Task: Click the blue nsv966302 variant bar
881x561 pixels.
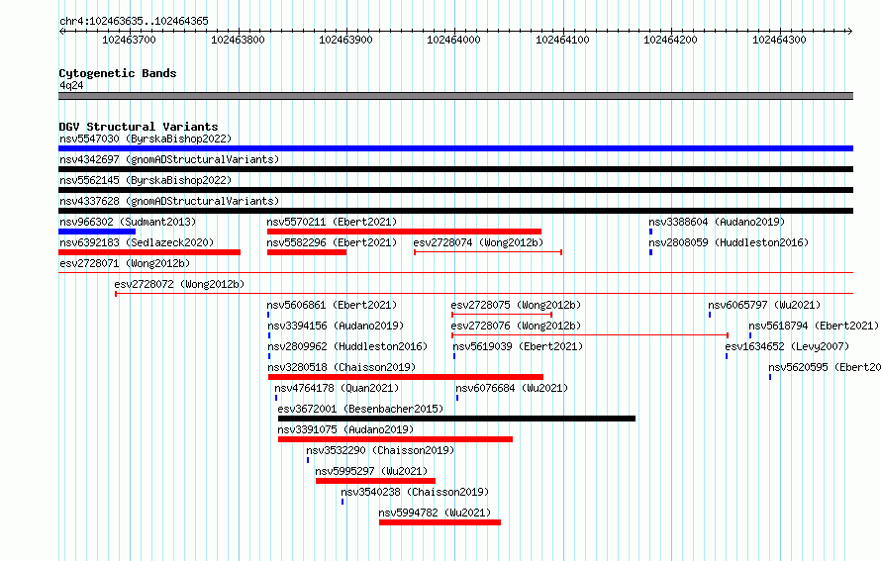Action: pos(97,232)
